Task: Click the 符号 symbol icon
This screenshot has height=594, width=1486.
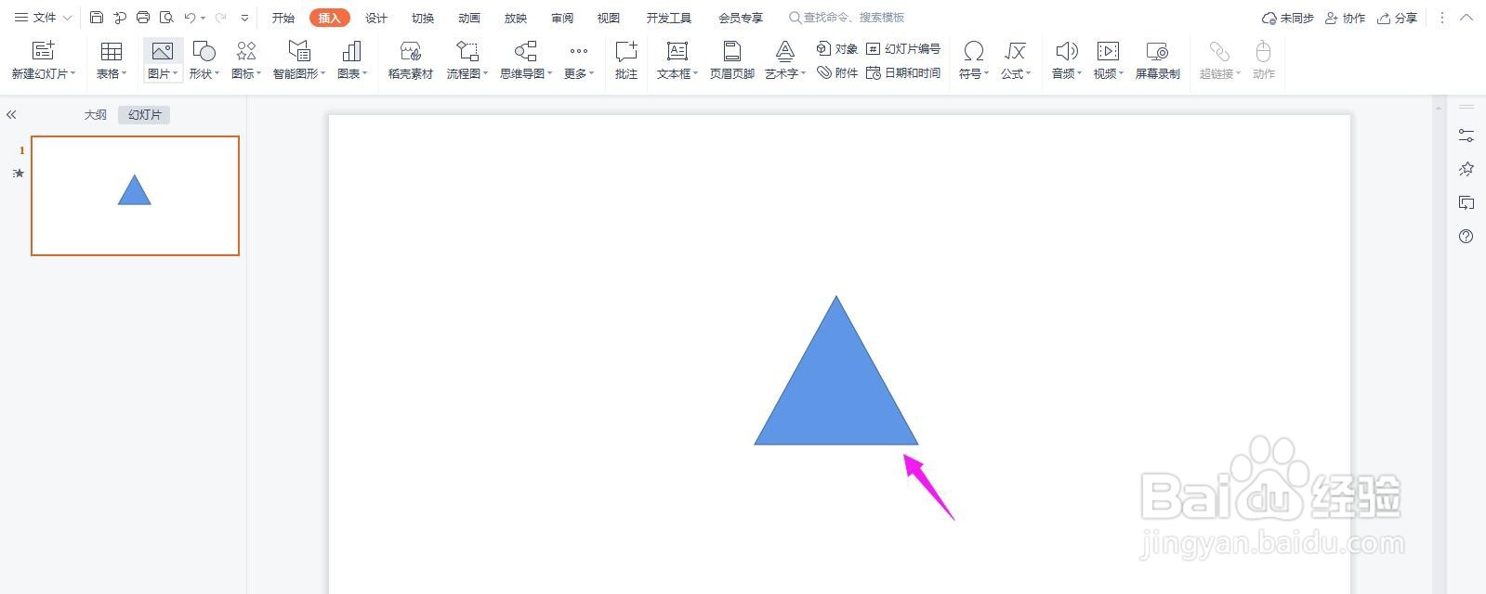Action: coord(973,51)
